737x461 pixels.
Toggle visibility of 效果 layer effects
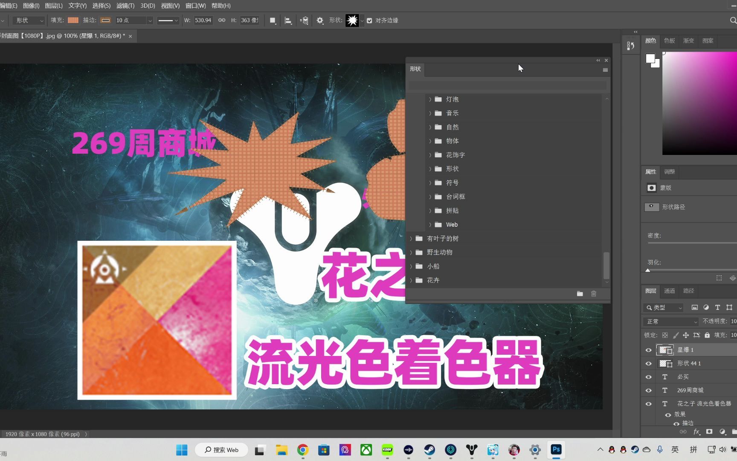(x=668, y=414)
